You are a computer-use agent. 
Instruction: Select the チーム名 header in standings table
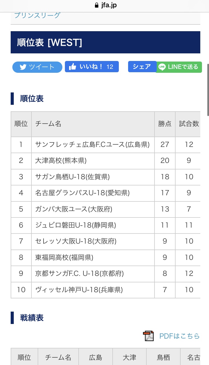coord(48,124)
